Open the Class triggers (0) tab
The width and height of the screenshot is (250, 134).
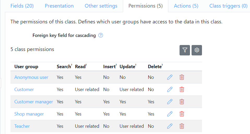(228, 6)
